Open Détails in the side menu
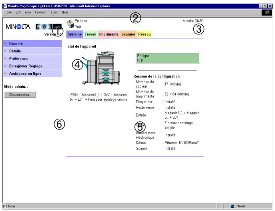Viewport: 275px width, 211px height. tap(32, 51)
